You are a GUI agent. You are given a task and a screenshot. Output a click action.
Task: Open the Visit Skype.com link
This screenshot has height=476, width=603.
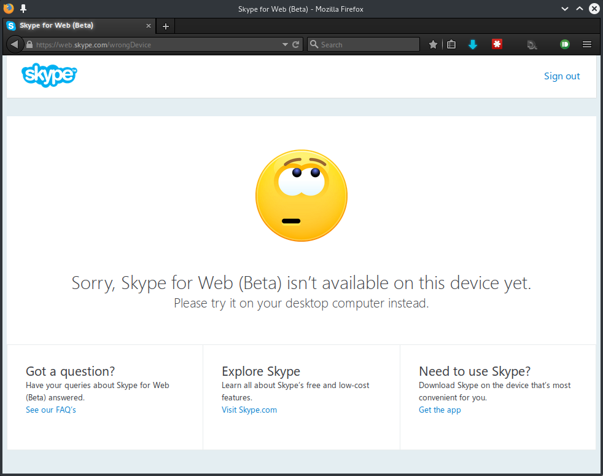coord(249,410)
